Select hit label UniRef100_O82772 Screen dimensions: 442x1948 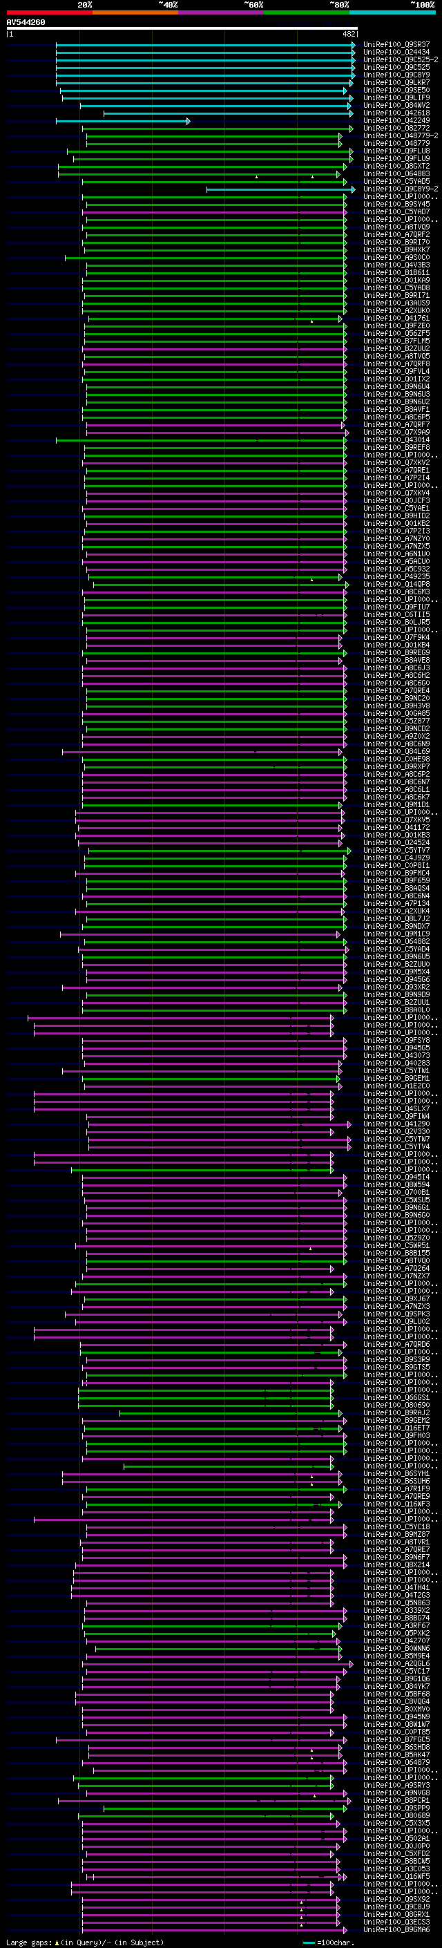396,128
